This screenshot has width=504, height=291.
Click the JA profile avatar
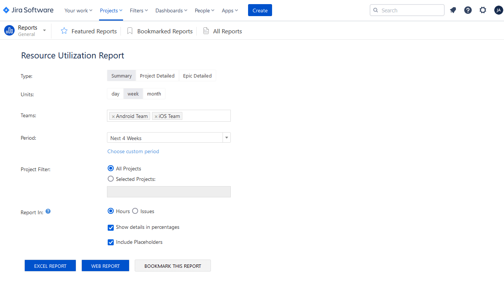click(x=498, y=10)
